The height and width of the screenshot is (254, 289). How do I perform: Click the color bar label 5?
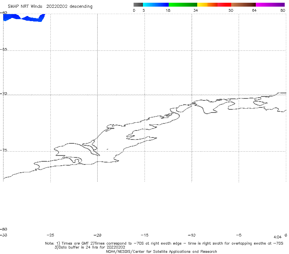144,11
